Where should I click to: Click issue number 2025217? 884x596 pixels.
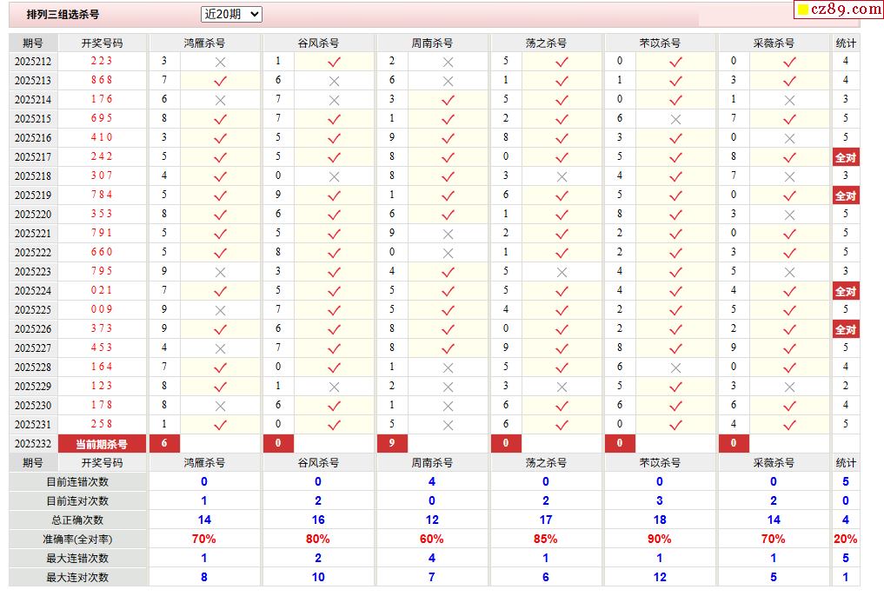33,156
